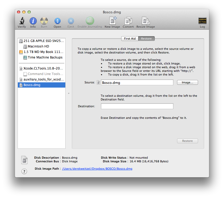Click the Verify microscope icon
The width and height of the screenshot is (224, 198).
click(22, 21)
